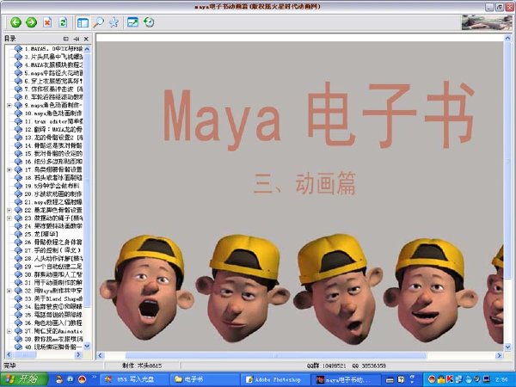
Task: Click book icon of chapter 18
Action: 18,178
